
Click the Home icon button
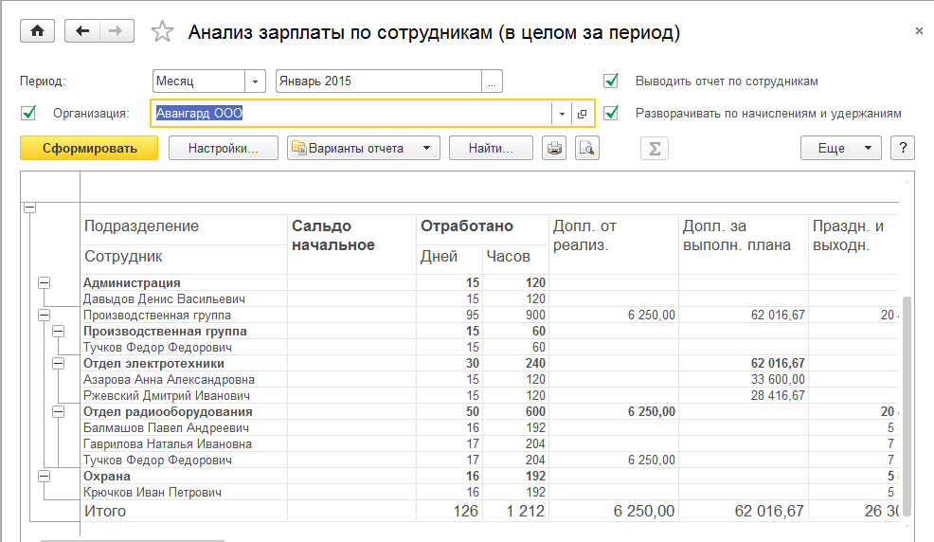[x=38, y=31]
